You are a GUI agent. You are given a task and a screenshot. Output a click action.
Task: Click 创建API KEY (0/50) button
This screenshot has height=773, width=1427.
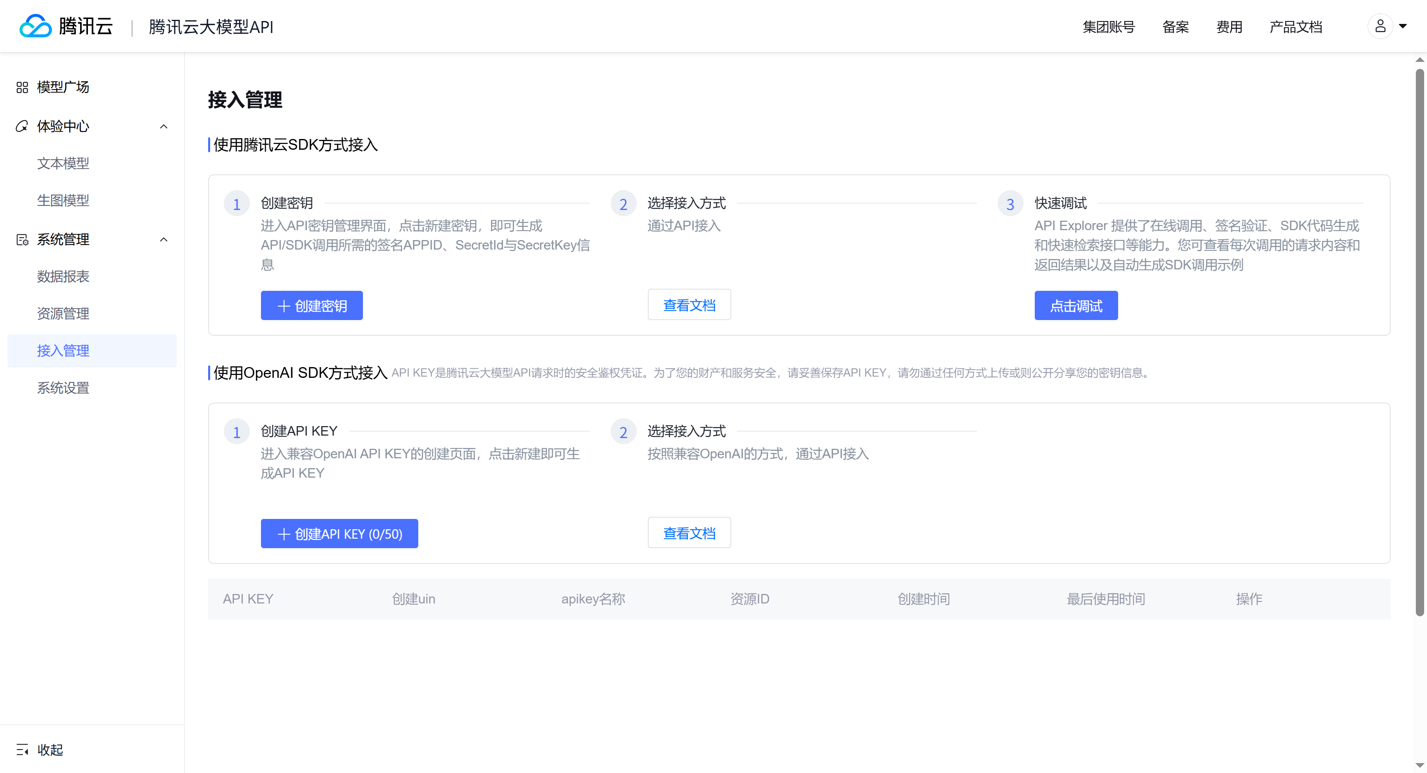[339, 533]
